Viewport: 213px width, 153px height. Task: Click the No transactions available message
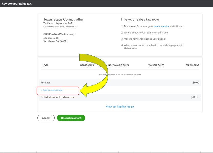click(x=120, y=75)
